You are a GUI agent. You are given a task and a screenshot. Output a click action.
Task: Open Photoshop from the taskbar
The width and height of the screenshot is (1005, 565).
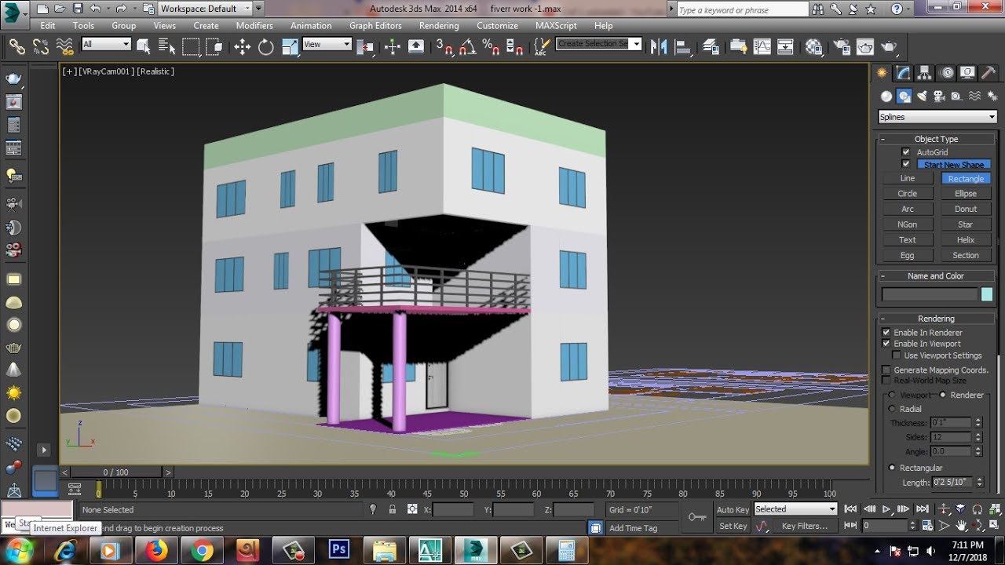pyautogui.click(x=339, y=549)
